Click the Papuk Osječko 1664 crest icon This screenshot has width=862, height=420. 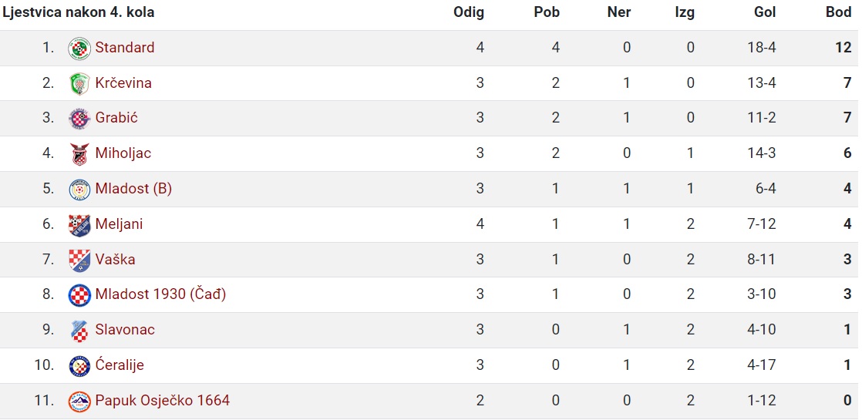point(79,402)
